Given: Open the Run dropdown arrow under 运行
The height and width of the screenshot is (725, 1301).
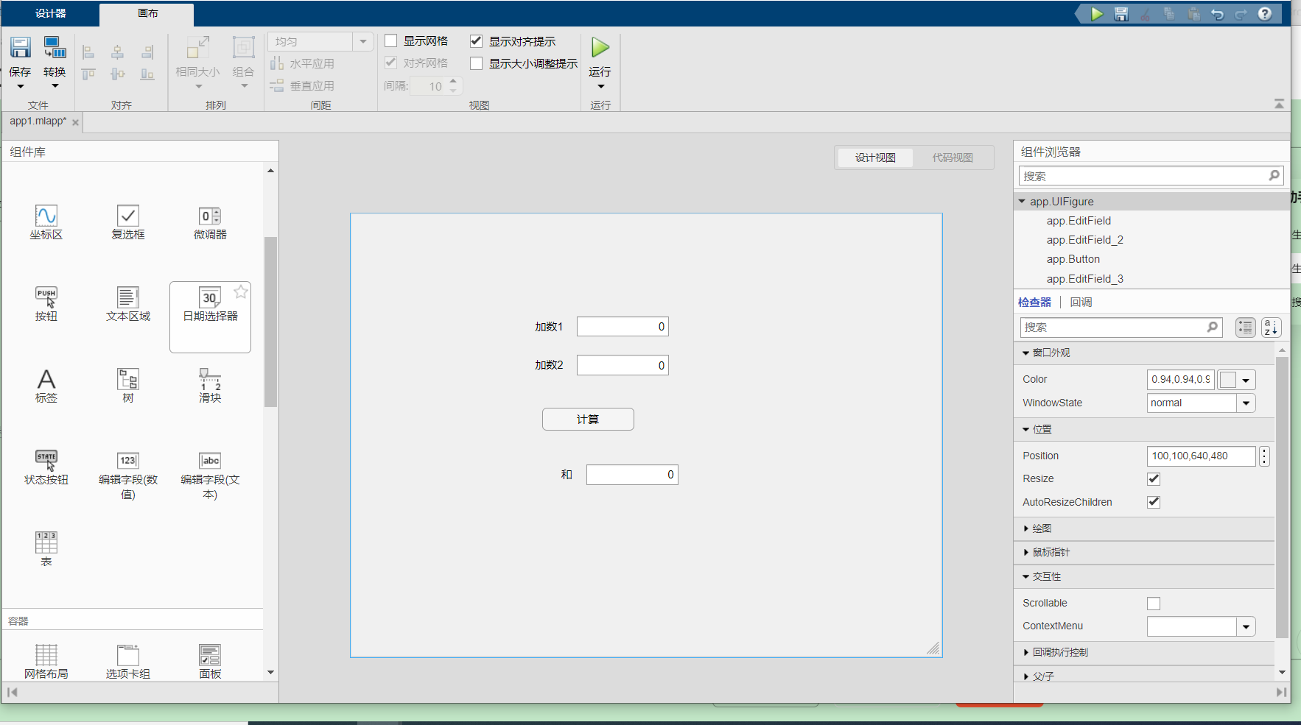Looking at the screenshot, I should coord(600,87).
